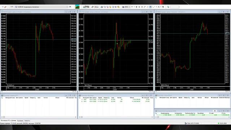This screenshot has width=231, height=130.
Task: Select the line drawing tool
Action: tap(154, 7)
